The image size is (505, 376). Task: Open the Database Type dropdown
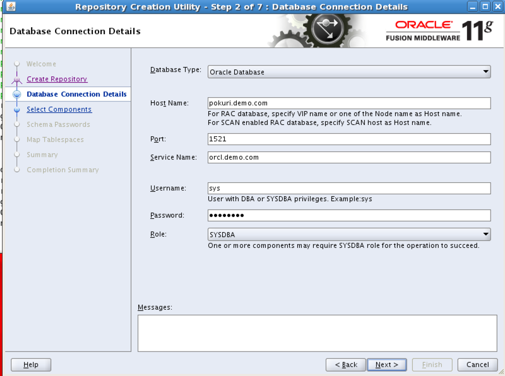pos(349,72)
